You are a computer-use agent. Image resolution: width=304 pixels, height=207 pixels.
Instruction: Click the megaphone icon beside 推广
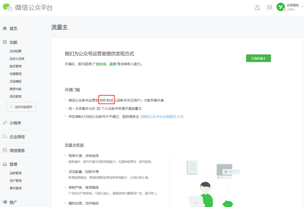pyautogui.click(x=5, y=202)
